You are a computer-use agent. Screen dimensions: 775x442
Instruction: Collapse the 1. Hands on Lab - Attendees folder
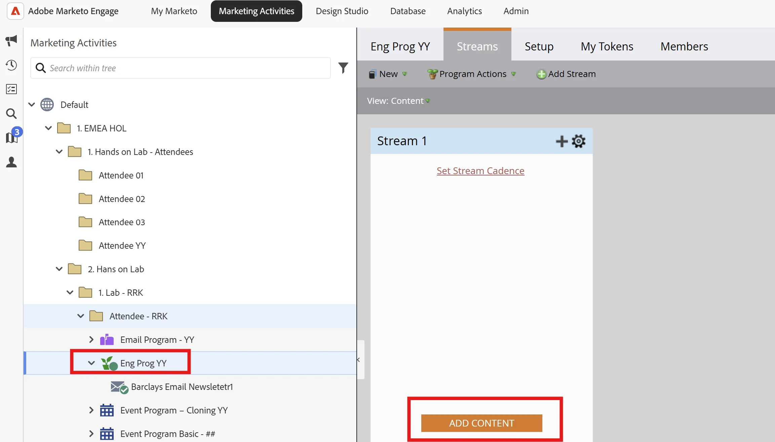click(x=59, y=152)
